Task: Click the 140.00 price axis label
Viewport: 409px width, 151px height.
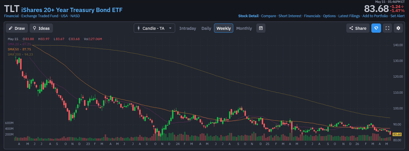Action: 398,45
